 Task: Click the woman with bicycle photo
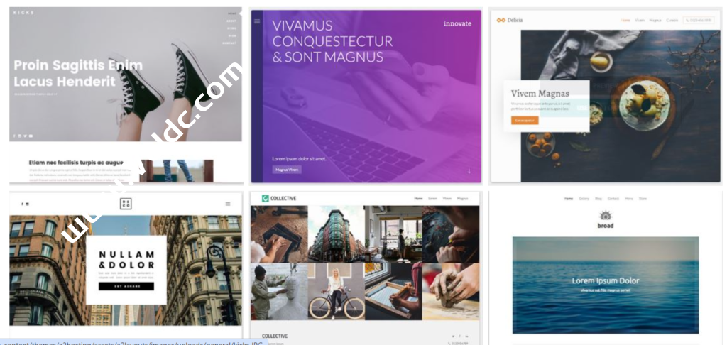(336, 291)
